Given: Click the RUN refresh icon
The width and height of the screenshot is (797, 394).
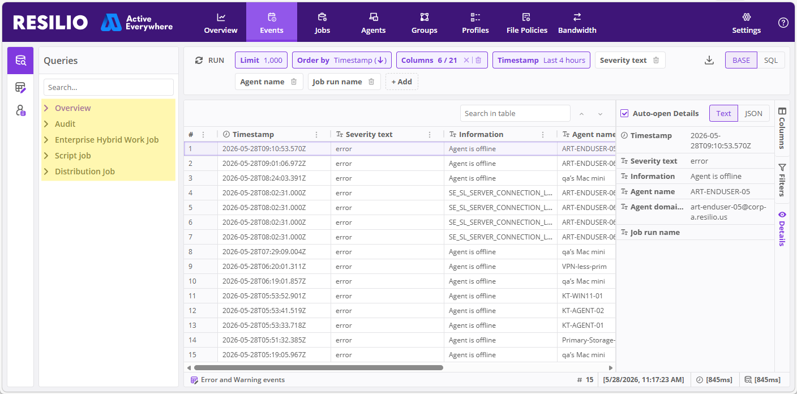Looking at the screenshot, I should pyautogui.click(x=199, y=61).
